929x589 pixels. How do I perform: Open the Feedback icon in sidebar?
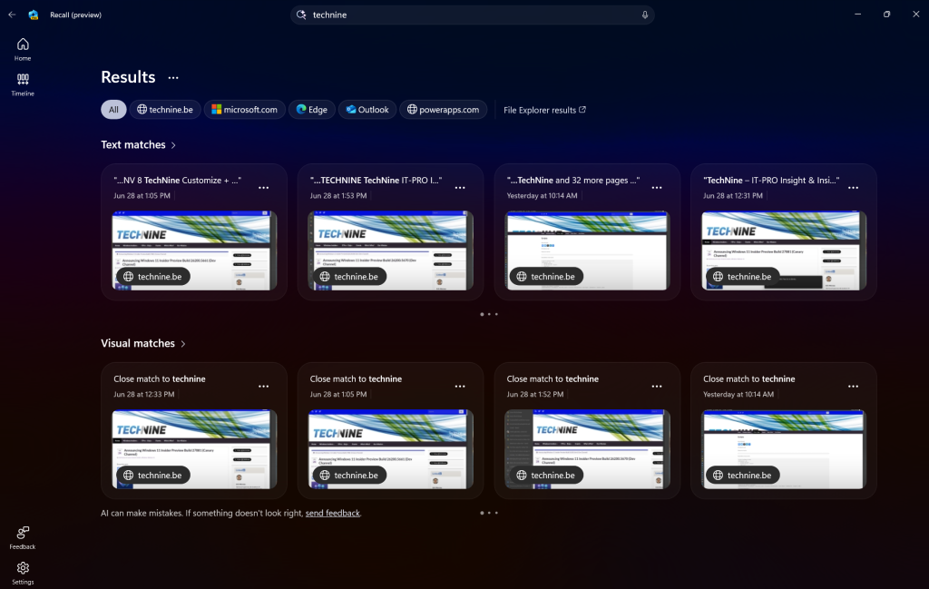click(x=23, y=533)
